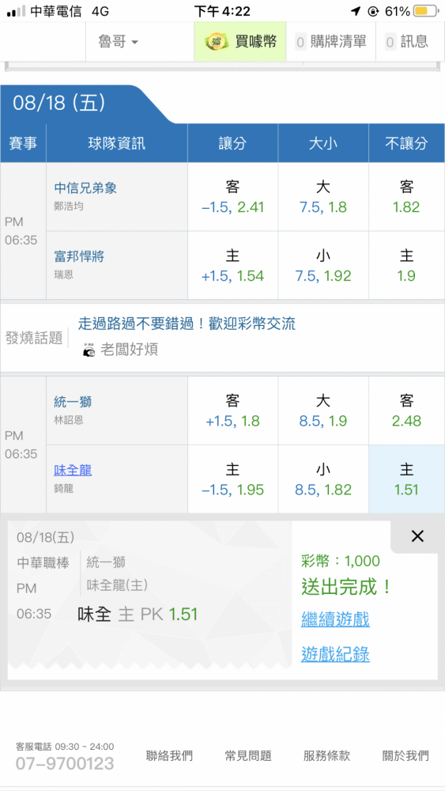This screenshot has height=791, width=445.
Task: Tap the location arrow status icon
Action: [356, 11]
